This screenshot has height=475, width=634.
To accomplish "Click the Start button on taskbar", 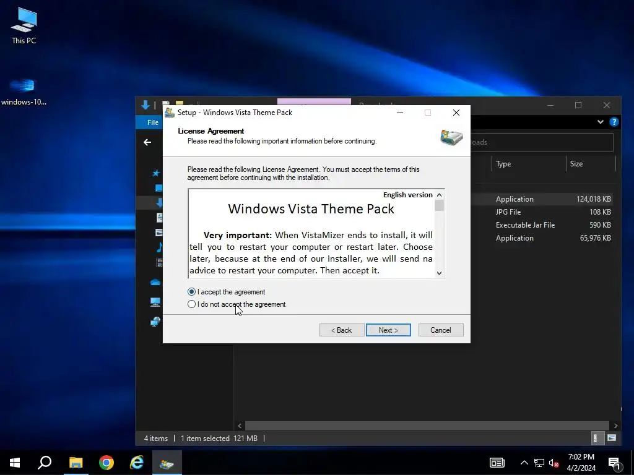I will (x=15, y=463).
